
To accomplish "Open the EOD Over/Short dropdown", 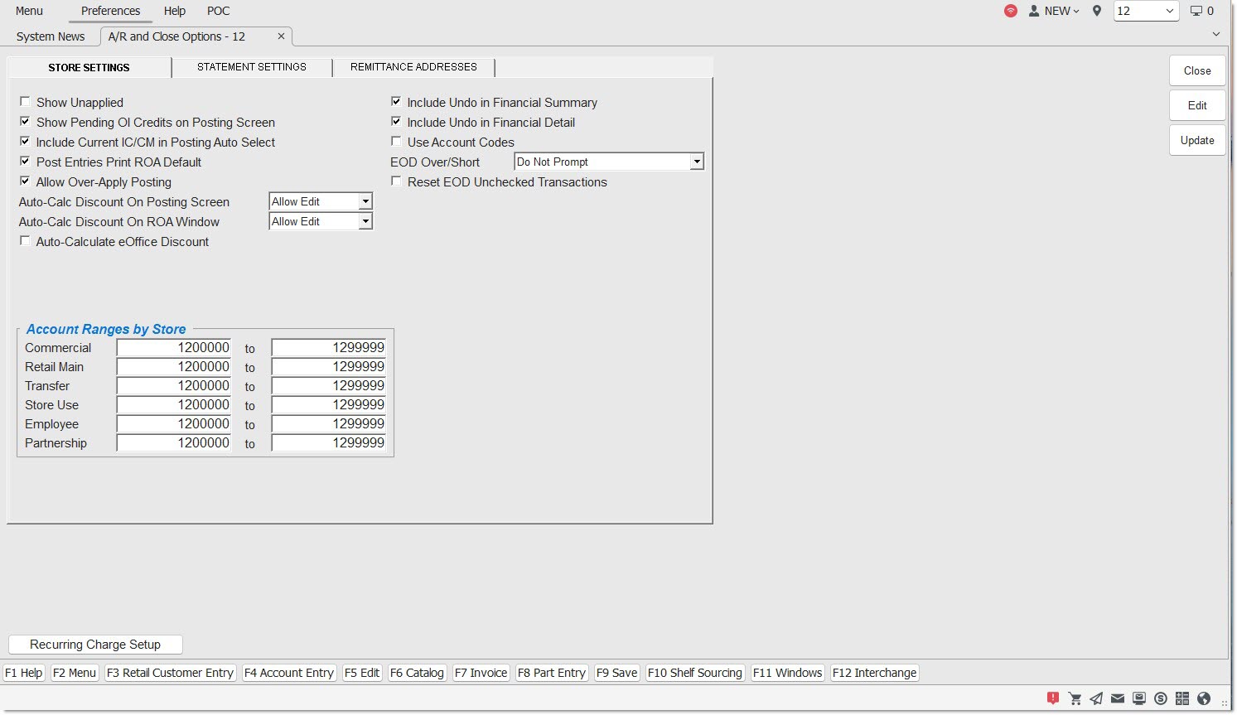I will click(696, 162).
